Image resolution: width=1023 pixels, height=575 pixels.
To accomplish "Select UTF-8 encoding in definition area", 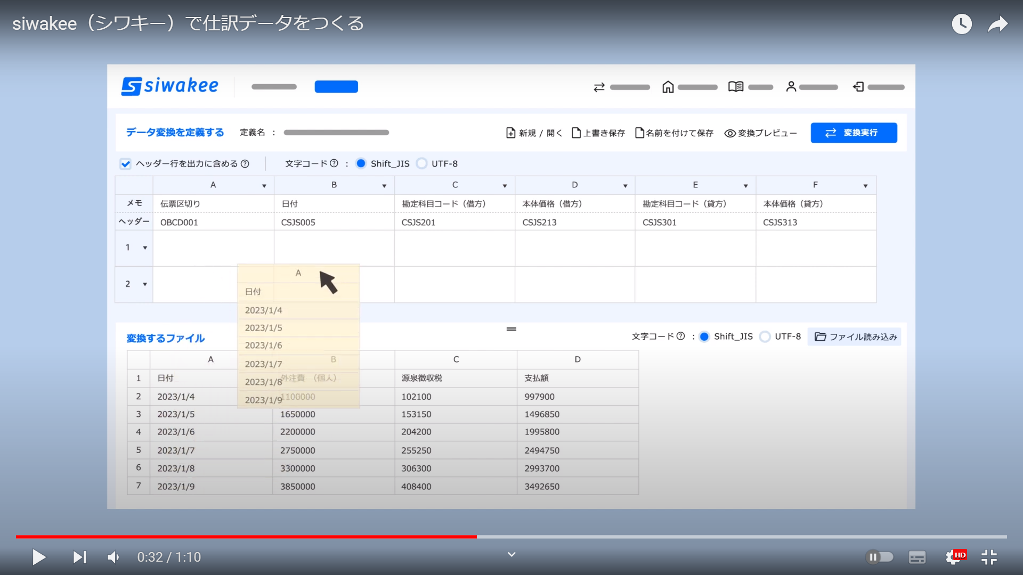I will pyautogui.click(x=422, y=163).
